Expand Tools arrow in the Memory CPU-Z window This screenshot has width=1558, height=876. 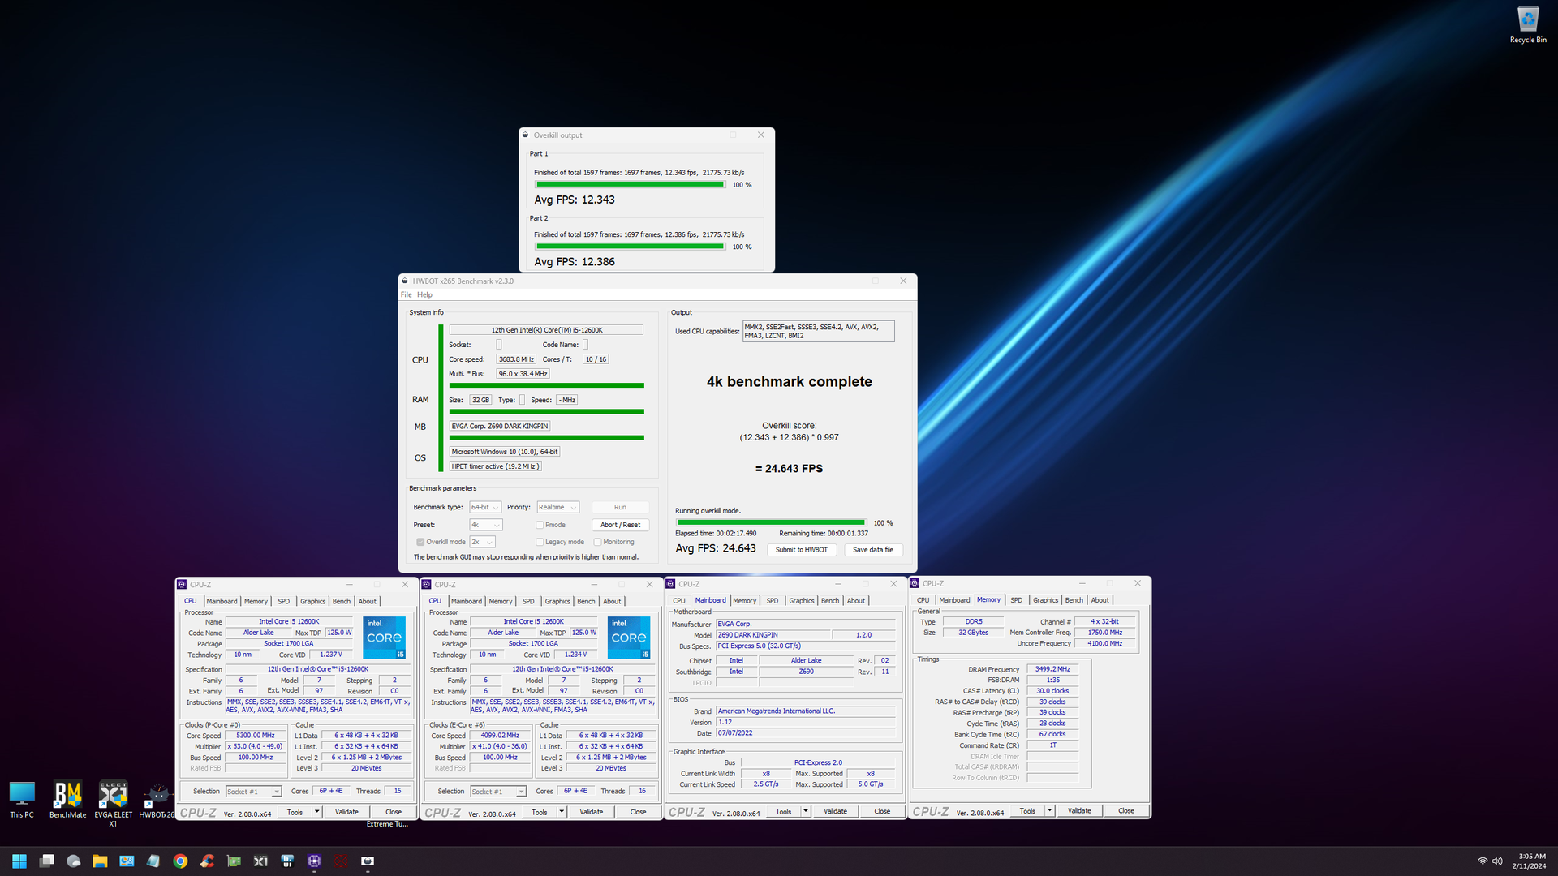pos(1049,811)
